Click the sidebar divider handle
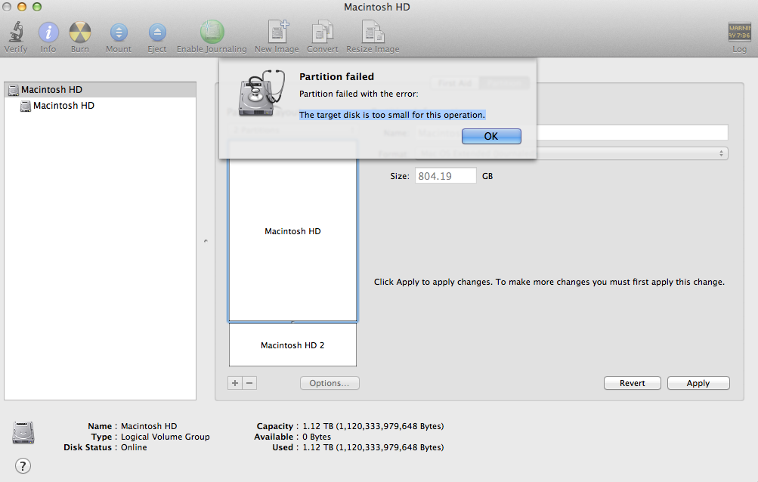Image resolution: width=758 pixels, height=482 pixels. pos(206,241)
